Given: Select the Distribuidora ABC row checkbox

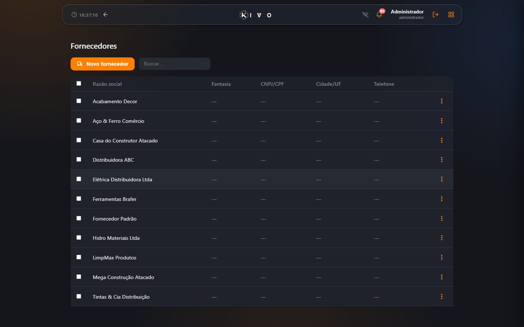Looking at the screenshot, I should [x=79, y=160].
